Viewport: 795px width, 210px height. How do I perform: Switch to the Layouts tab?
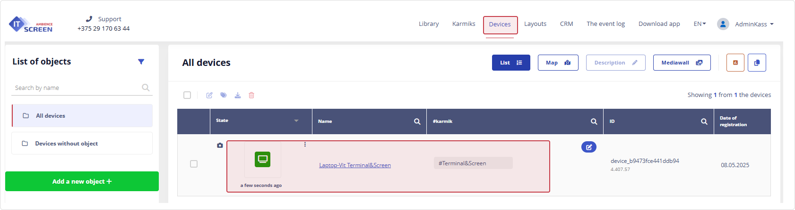pyautogui.click(x=535, y=24)
